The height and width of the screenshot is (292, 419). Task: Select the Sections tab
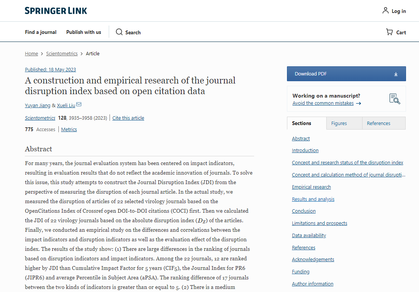coord(301,123)
